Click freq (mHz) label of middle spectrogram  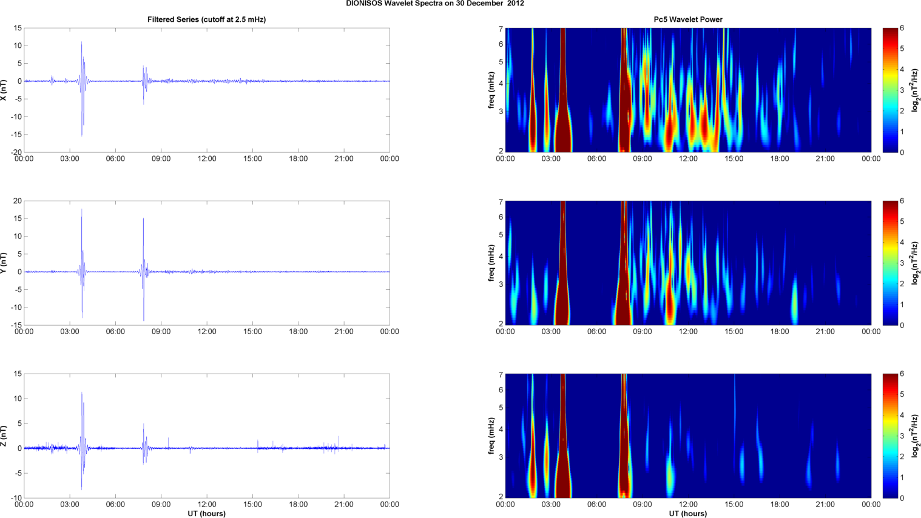491,263
